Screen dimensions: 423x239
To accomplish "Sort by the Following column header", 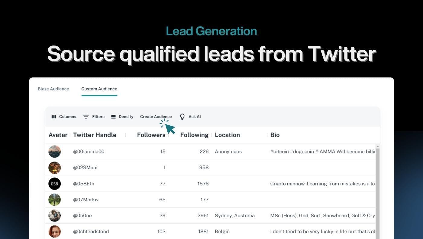I will [194, 135].
